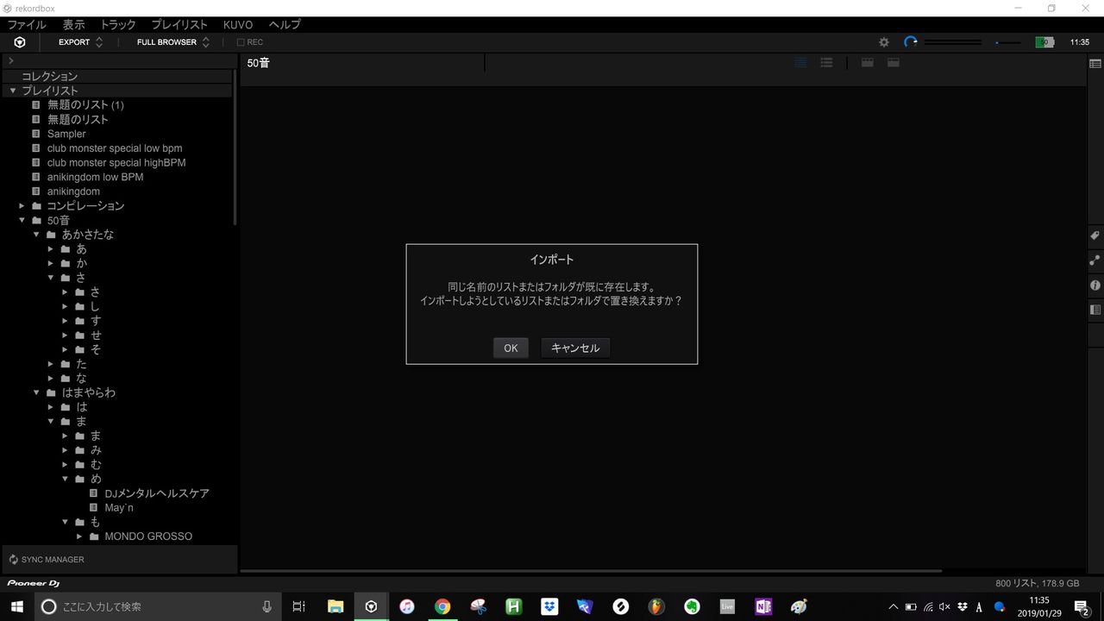Open the SYNC MANAGER
This screenshot has height=621, width=1104.
click(x=47, y=560)
